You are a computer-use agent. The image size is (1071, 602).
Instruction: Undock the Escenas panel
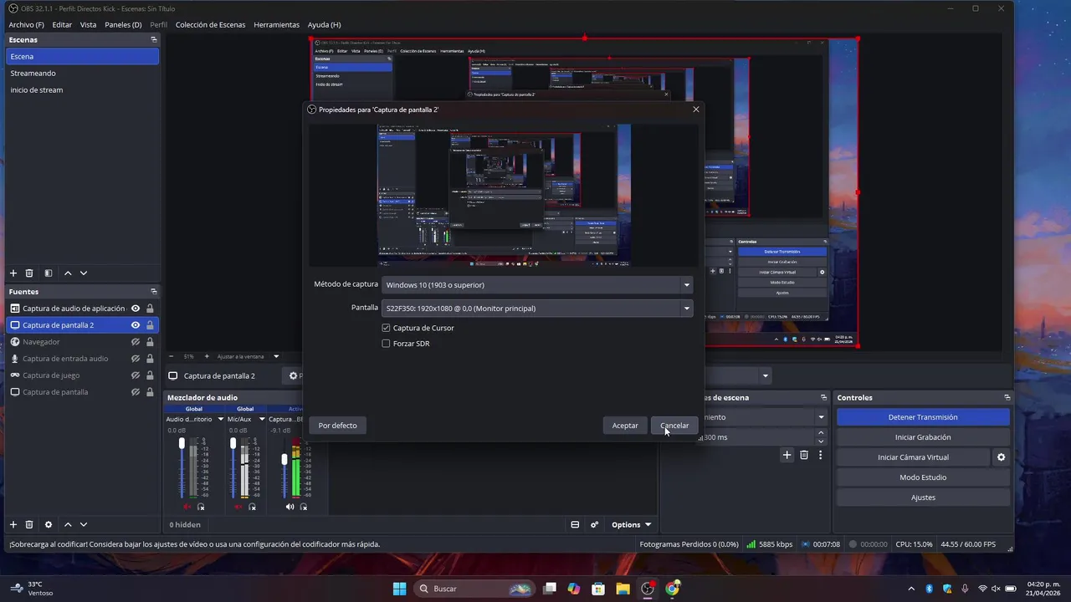pos(154,39)
